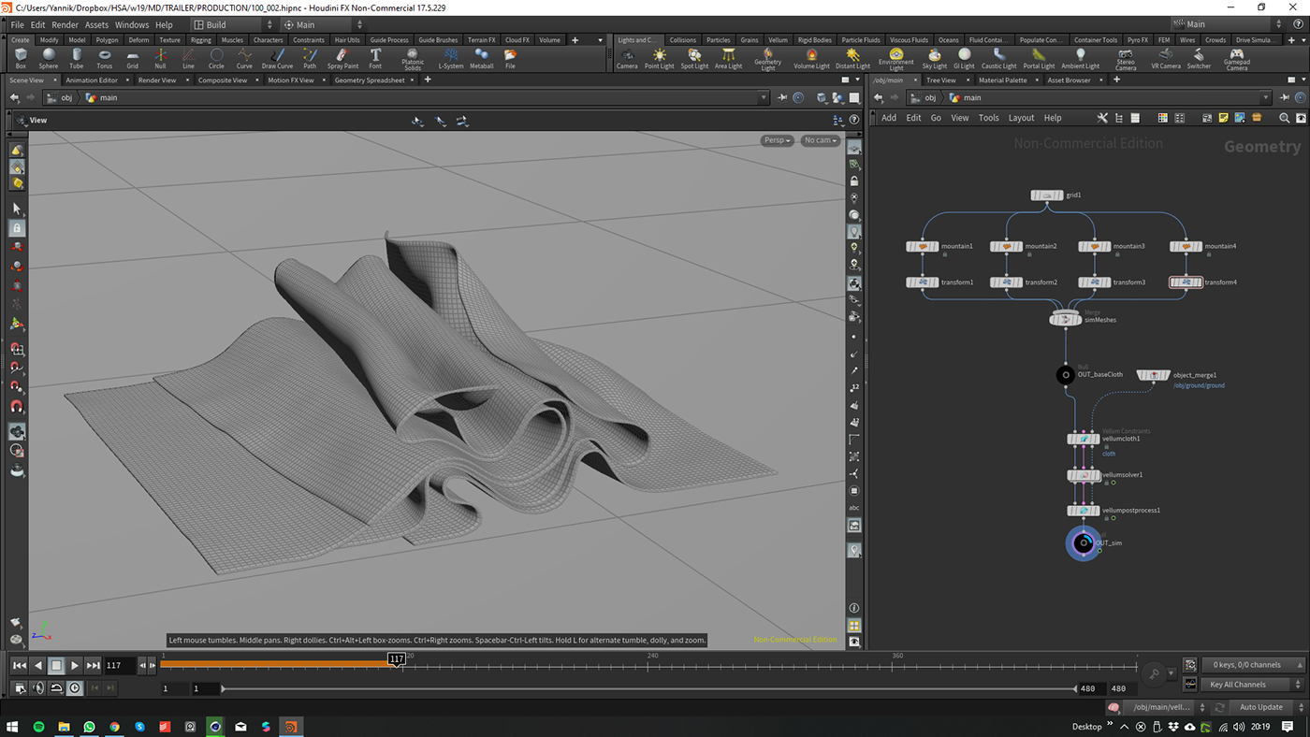The width and height of the screenshot is (1310, 737).
Task: Open the network editor Add menu
Action: pos(889,118)
